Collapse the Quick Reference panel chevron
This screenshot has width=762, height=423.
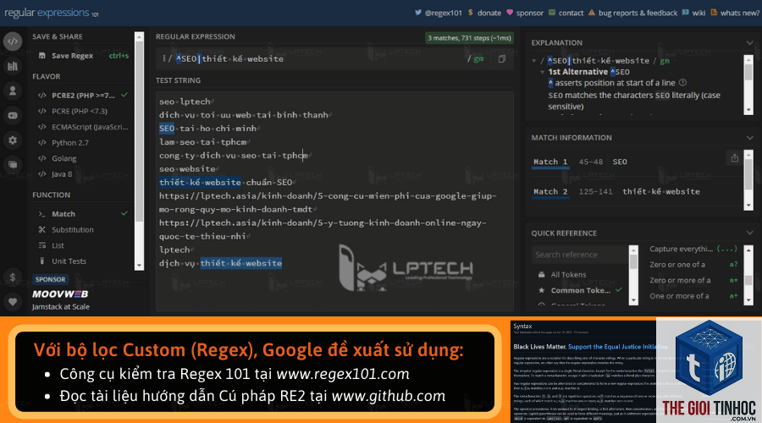click(749, 233)
